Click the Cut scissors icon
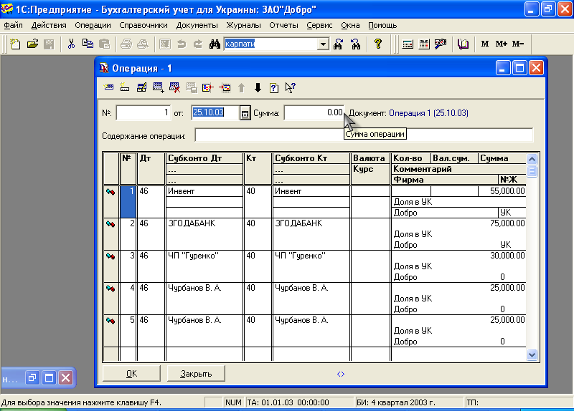 [71, 44]
